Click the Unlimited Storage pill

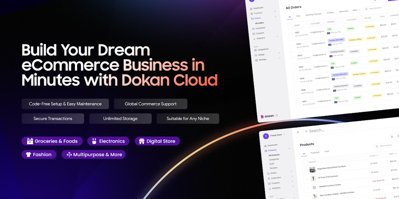(120, 119)
